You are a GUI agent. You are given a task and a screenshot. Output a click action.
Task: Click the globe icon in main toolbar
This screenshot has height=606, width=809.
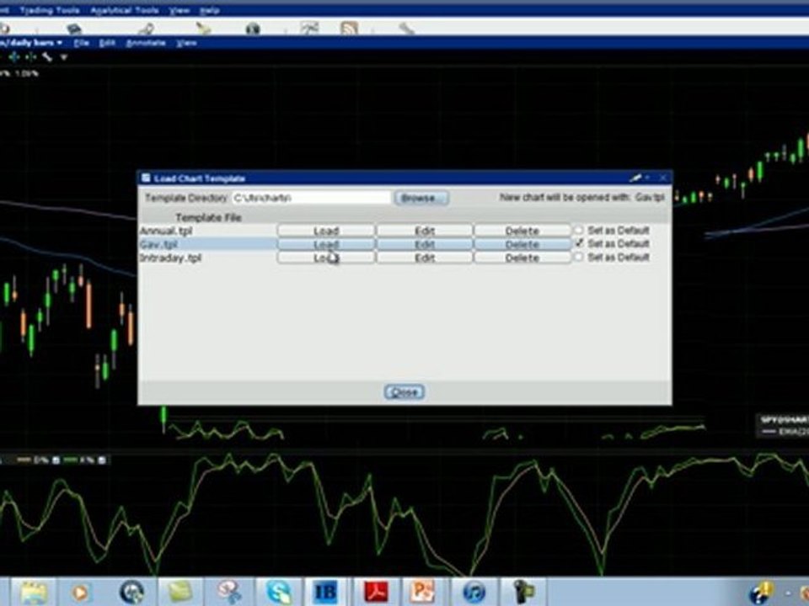(253, 29)
